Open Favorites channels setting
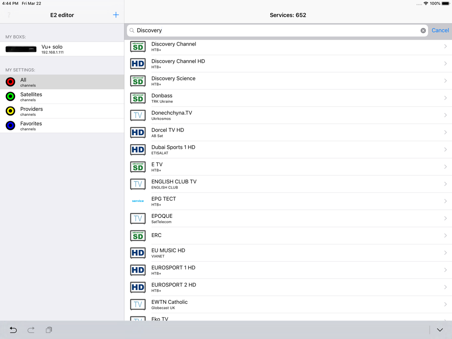The width and height of the screenshot is (452, 339). (62, 126)
